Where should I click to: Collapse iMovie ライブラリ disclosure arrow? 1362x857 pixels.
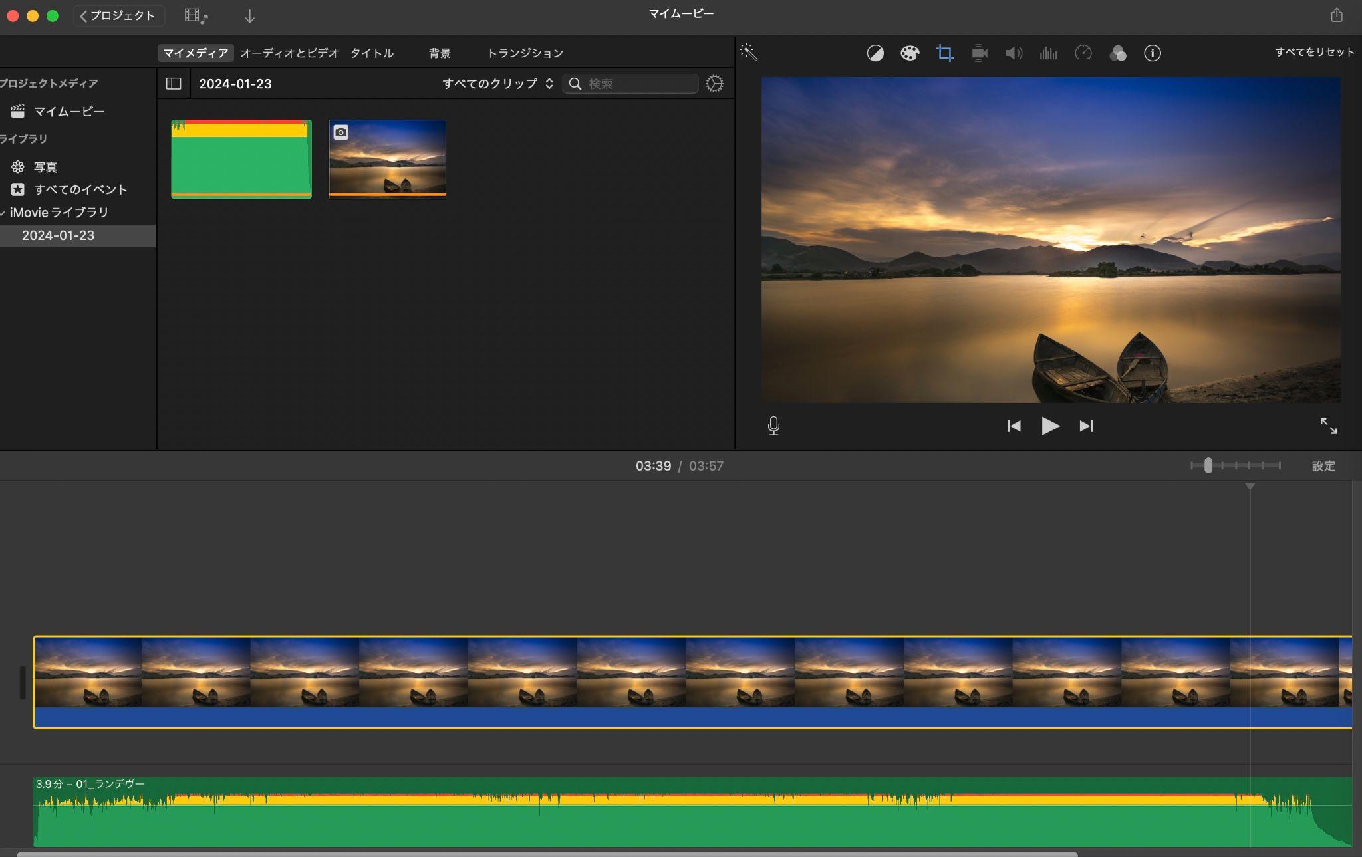coord(3,213)
